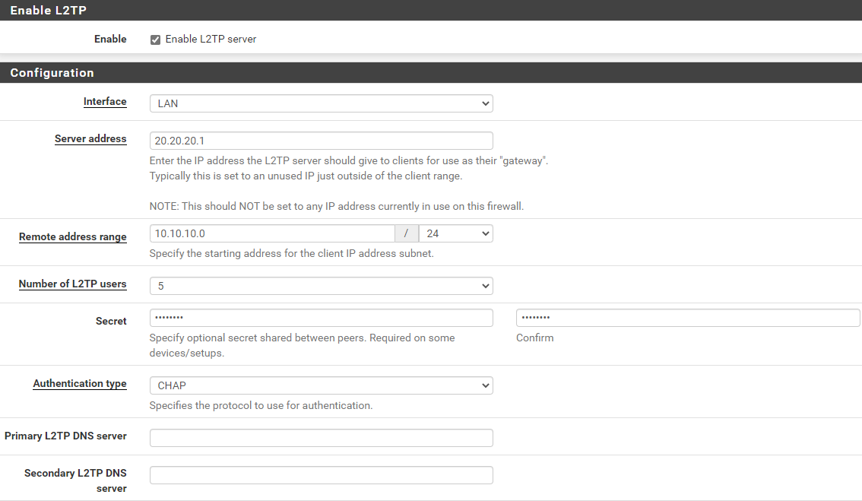Select LAN in the Interface combo box
The width and height of the screenshot is (862, 501).
point(319,103)
